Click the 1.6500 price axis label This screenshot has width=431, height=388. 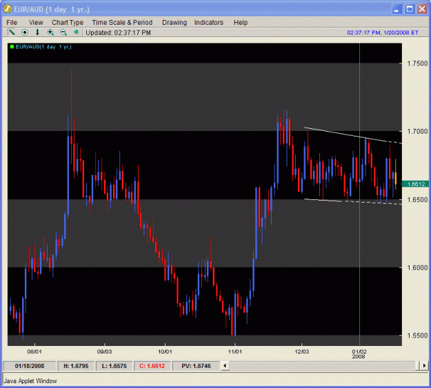click(x=417, y=199)
